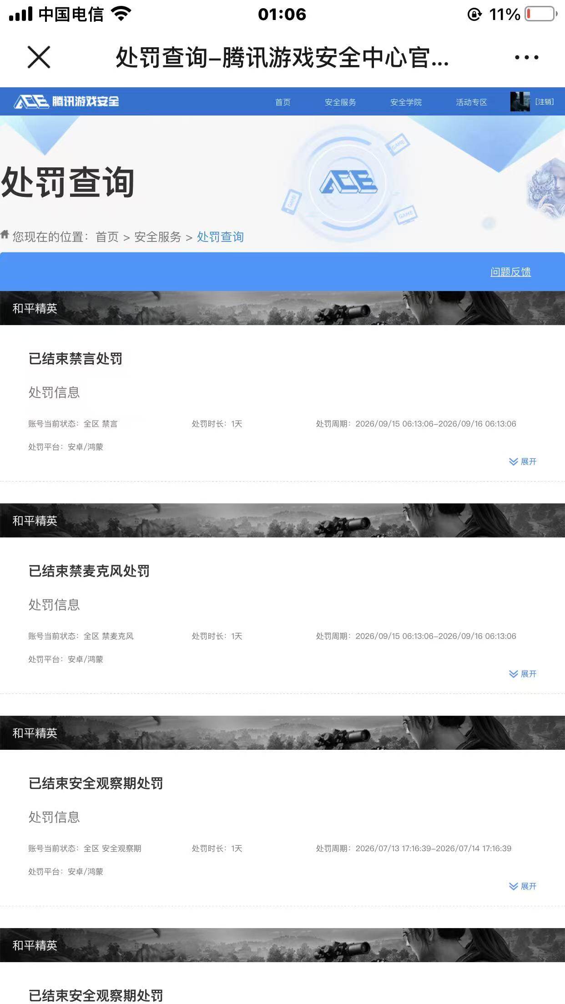The width and height of the screenshot is (565, 1004).
Task: Close the webview with the X icon
Action: [x=39, y=57]
